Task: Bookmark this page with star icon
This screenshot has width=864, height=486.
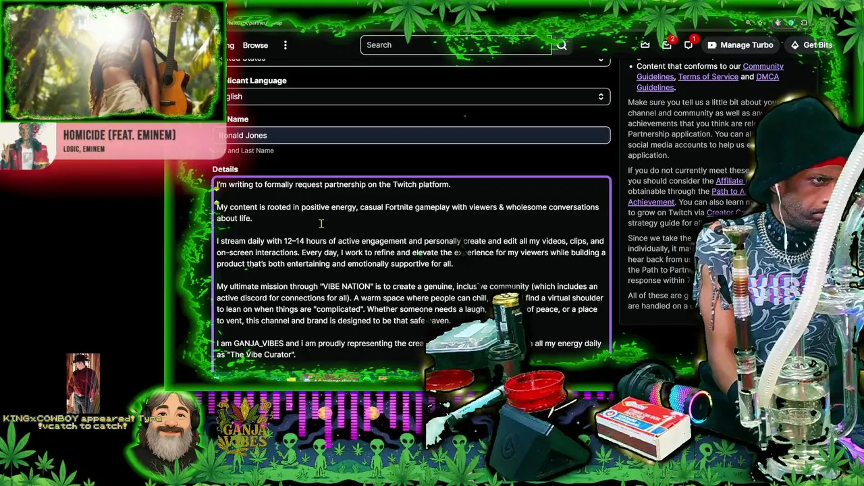Action: [761, 23]
